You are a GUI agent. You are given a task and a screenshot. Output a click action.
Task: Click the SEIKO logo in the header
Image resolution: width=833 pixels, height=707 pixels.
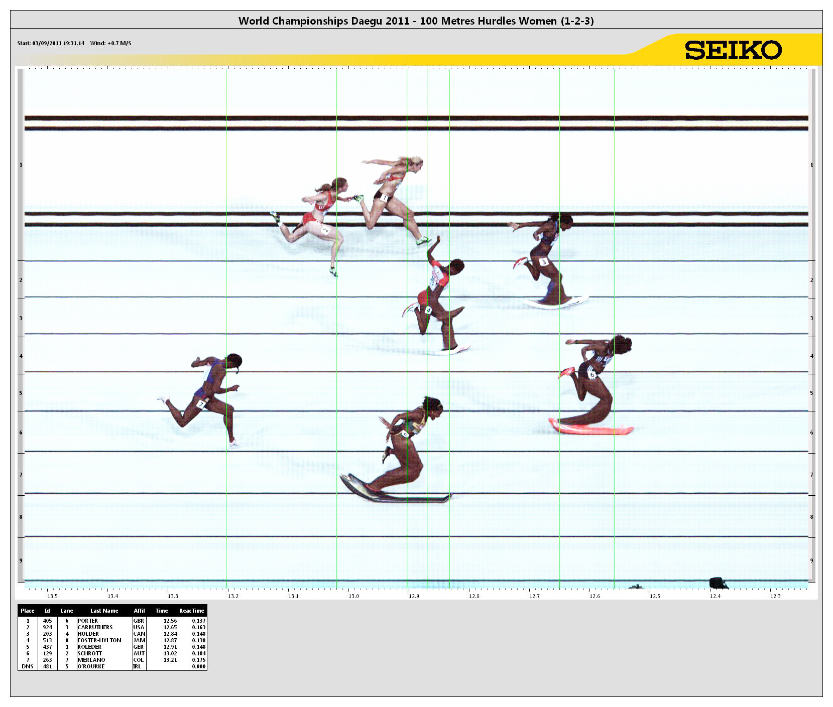click(733, 50)
